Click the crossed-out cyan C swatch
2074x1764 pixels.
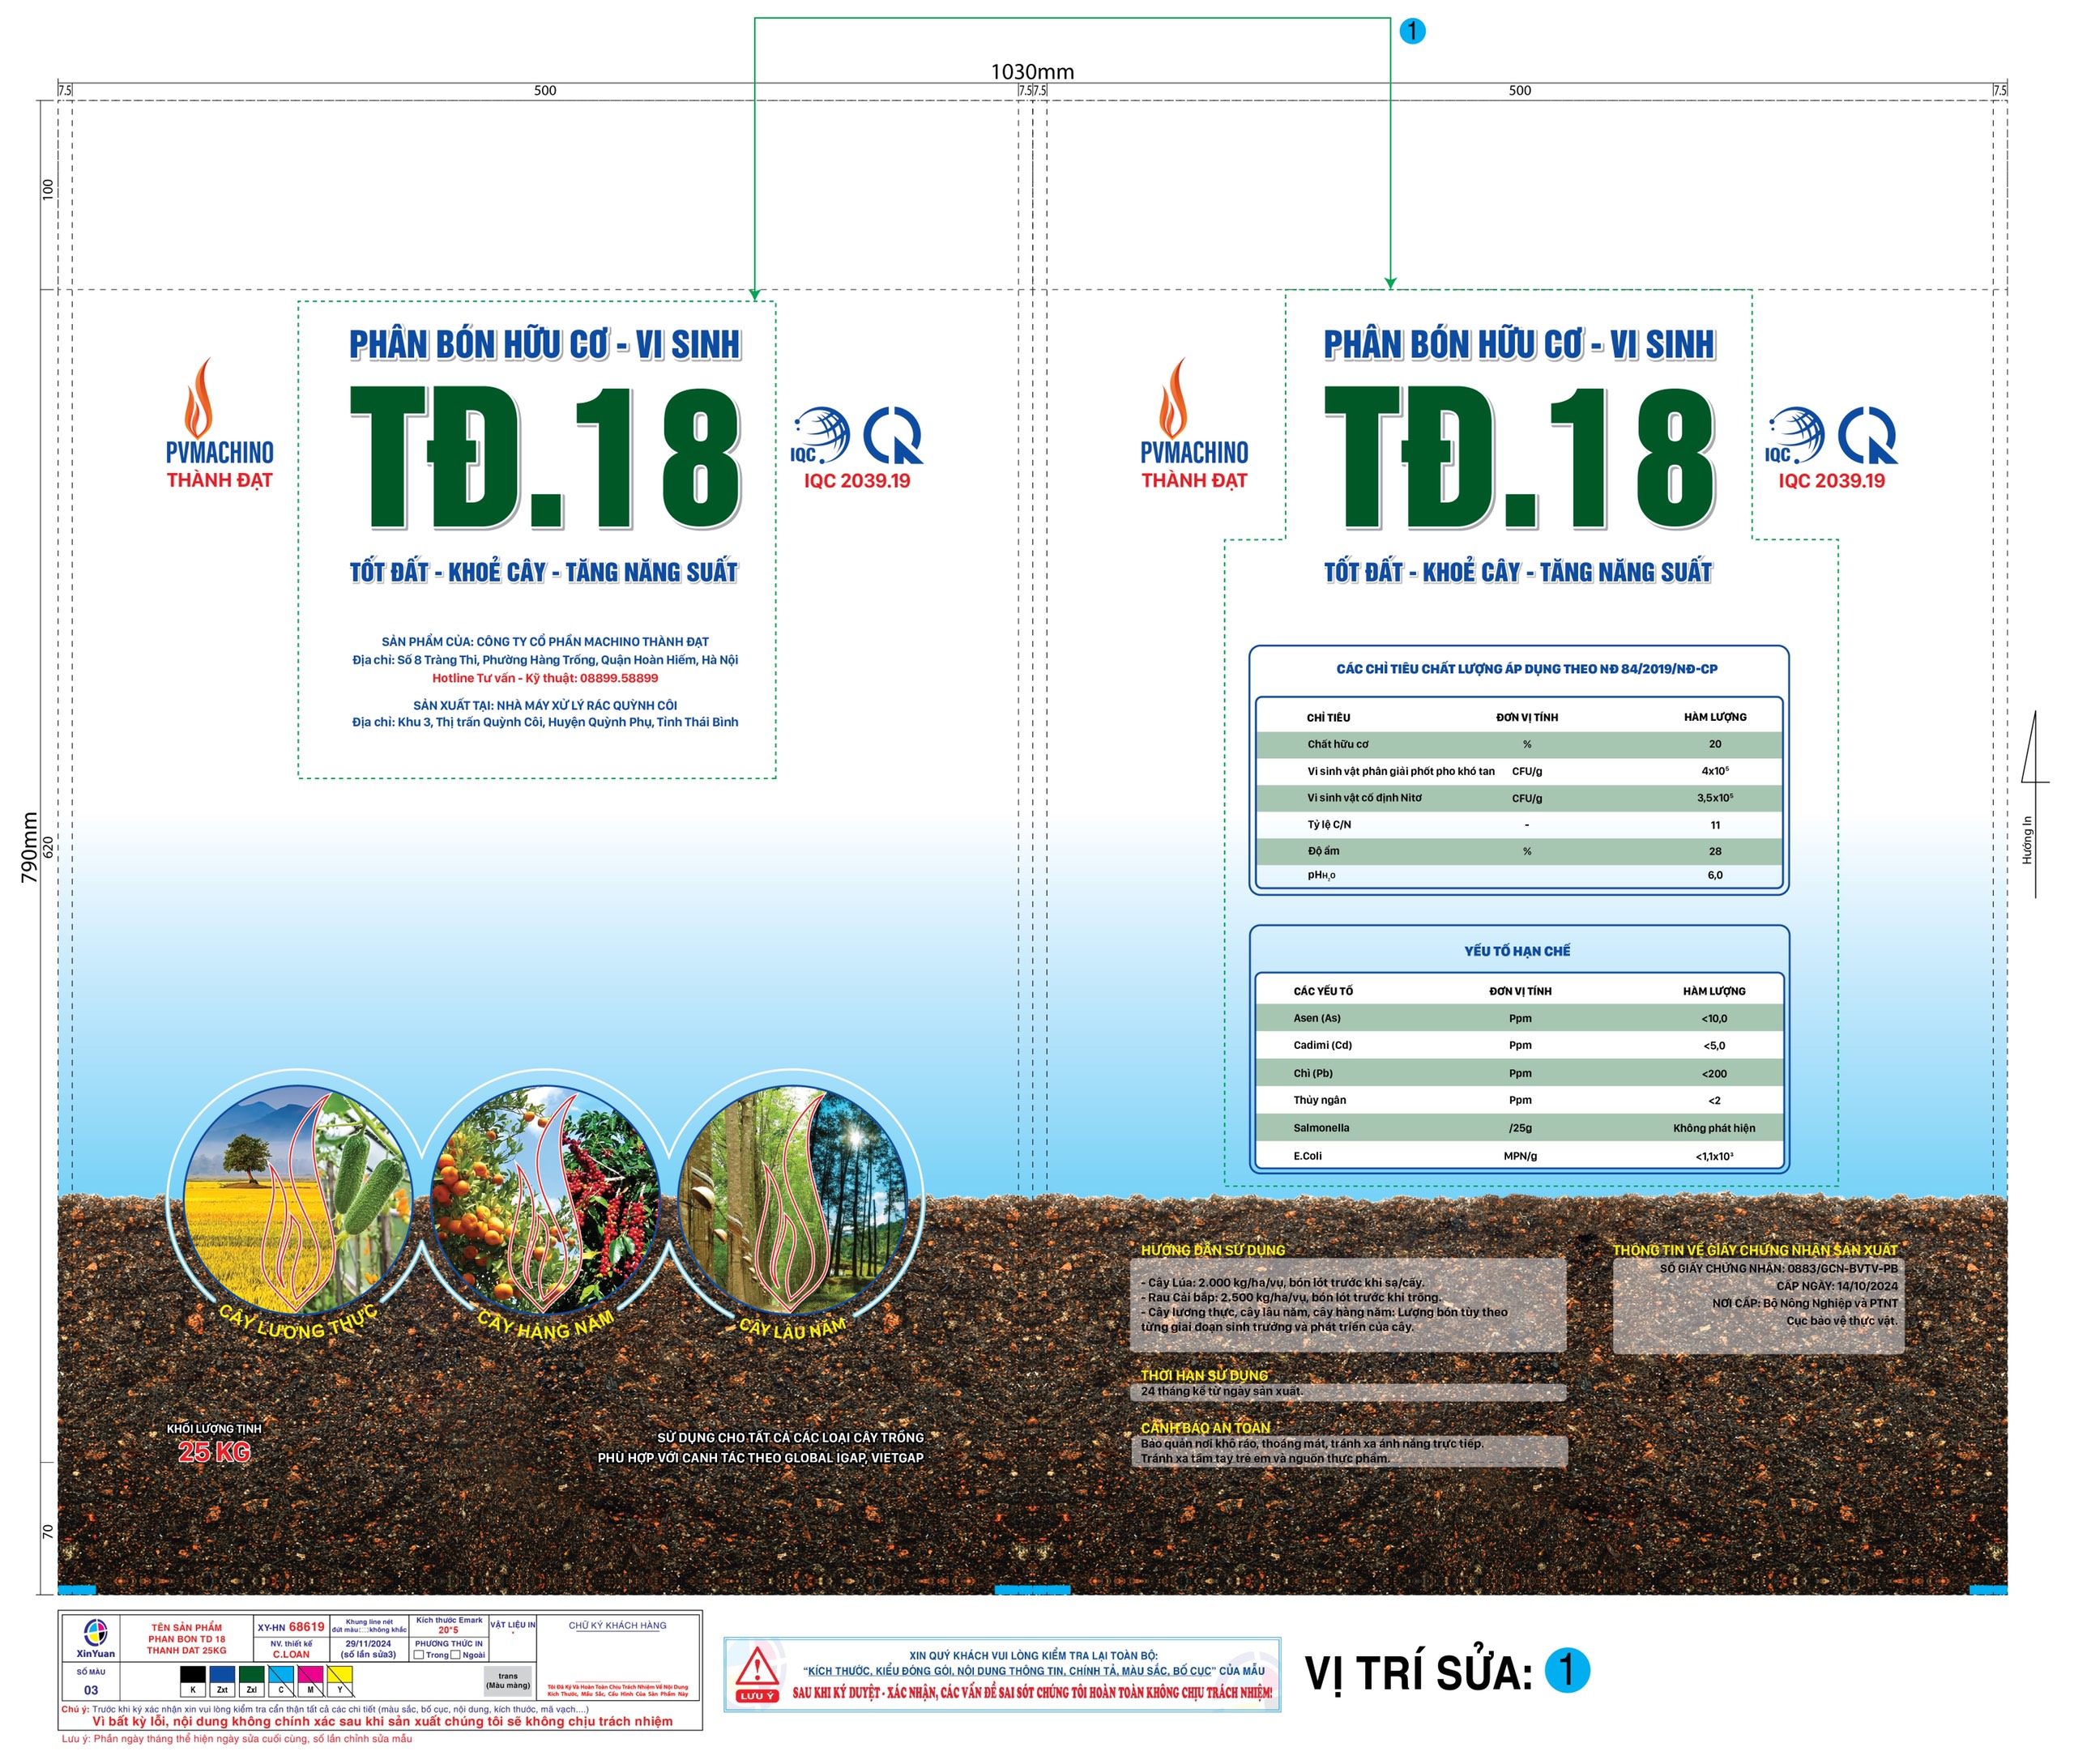pyautogui.click(x=281, y=1675)
